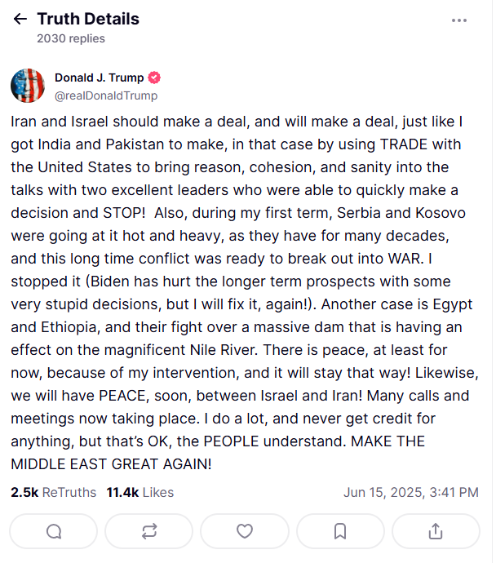
Task: Click the Truth Details heading
Action: (88, 19)
